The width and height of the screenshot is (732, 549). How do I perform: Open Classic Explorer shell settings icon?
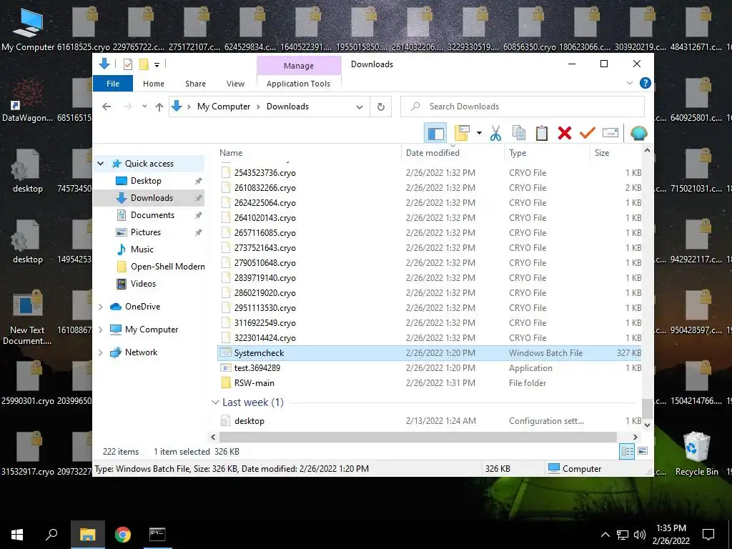click(x=638, y=134)
